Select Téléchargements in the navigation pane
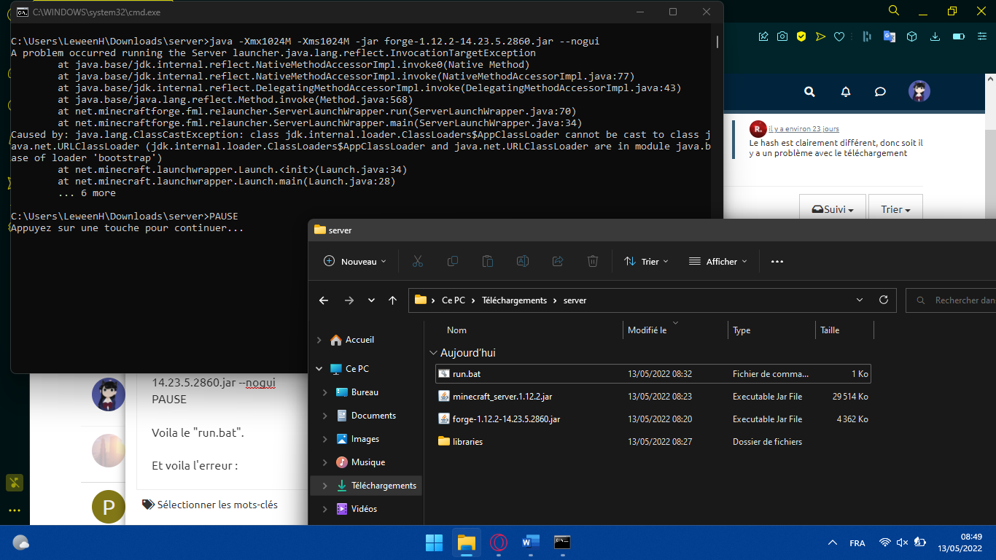996x560 pixels. 383,486
